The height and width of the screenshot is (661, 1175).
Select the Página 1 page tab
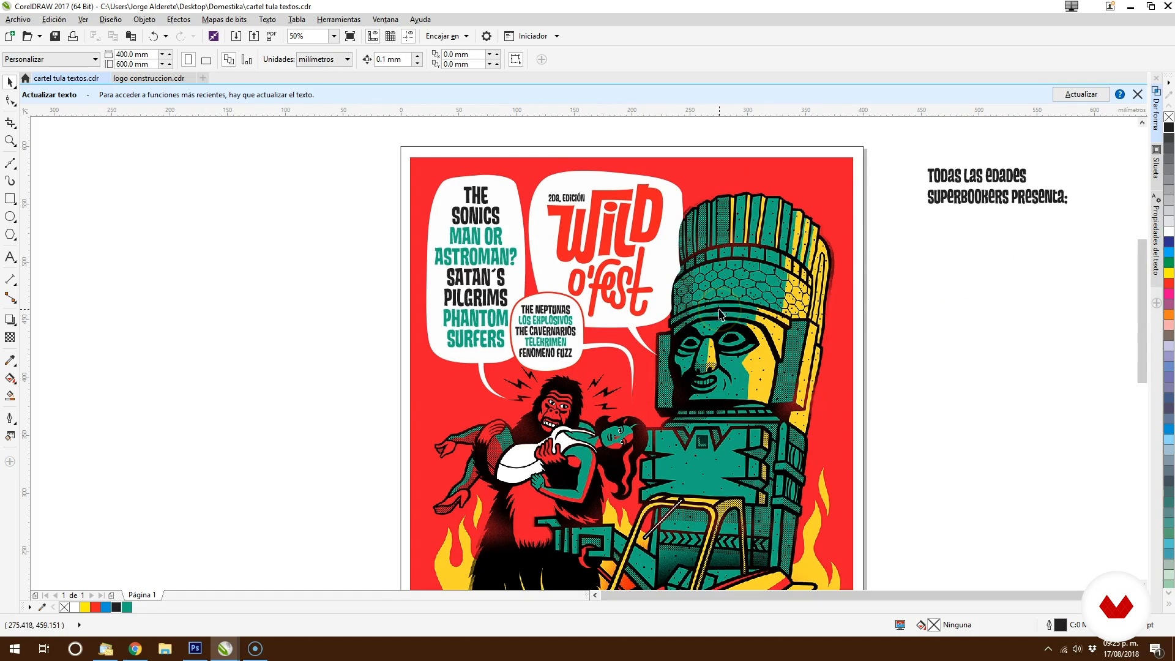(142, 595)
